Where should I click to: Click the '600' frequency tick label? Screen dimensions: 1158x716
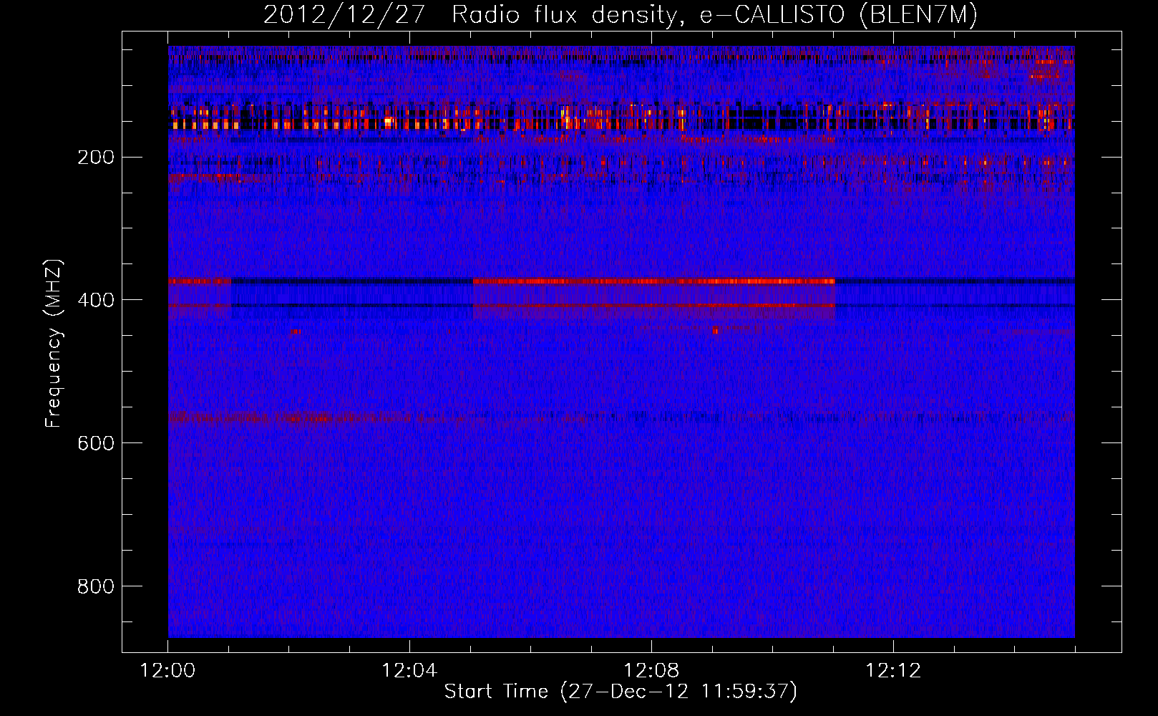point(96,443)
